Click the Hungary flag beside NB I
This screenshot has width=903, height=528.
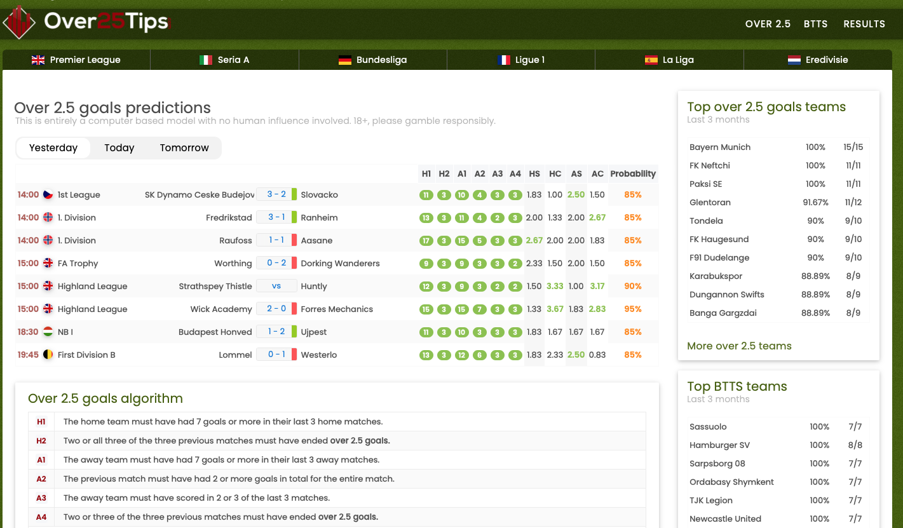point(48,332)
